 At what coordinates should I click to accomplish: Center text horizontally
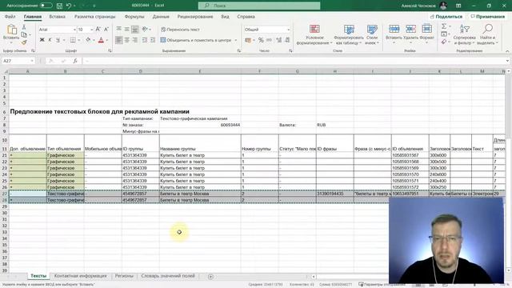click(x=127, y=40)
